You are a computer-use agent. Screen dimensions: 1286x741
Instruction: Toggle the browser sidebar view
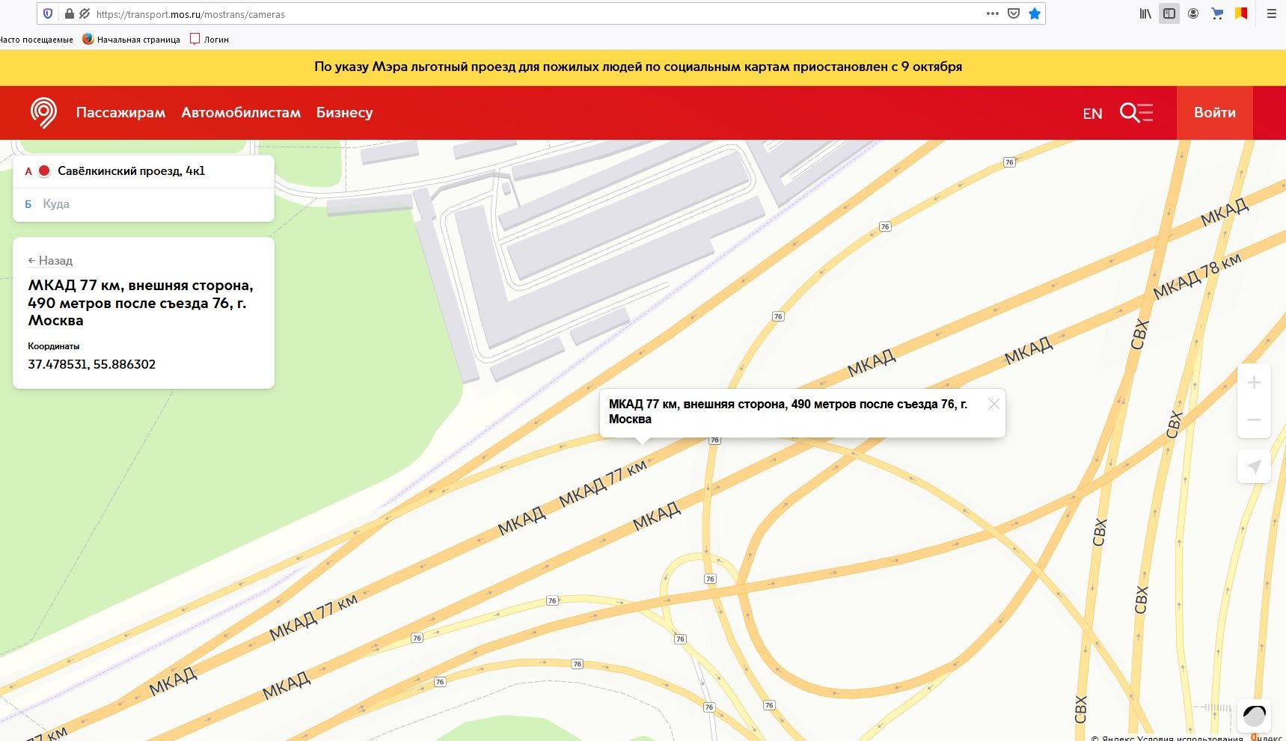tap(1169, 13)
